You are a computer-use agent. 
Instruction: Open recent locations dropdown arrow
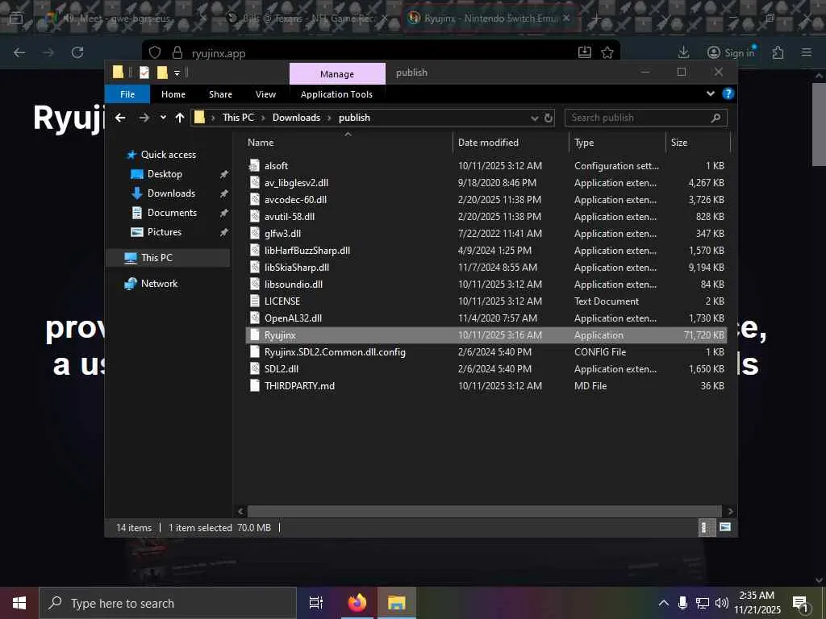[x=163, y=118]
